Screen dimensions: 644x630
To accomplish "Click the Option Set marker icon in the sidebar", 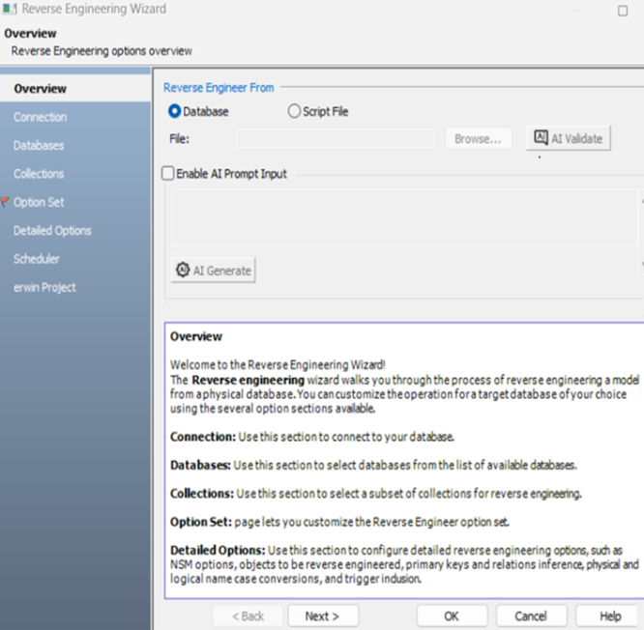I will point(5,202).
